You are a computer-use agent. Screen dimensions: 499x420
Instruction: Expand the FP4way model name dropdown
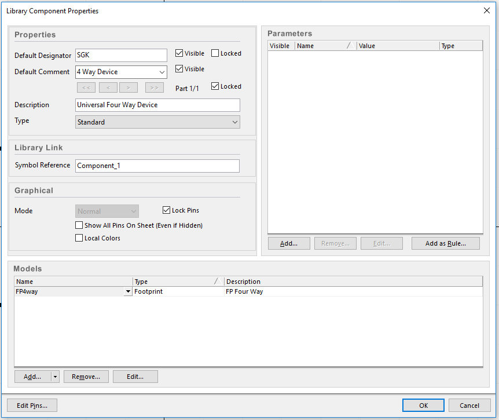click(128, 292)
